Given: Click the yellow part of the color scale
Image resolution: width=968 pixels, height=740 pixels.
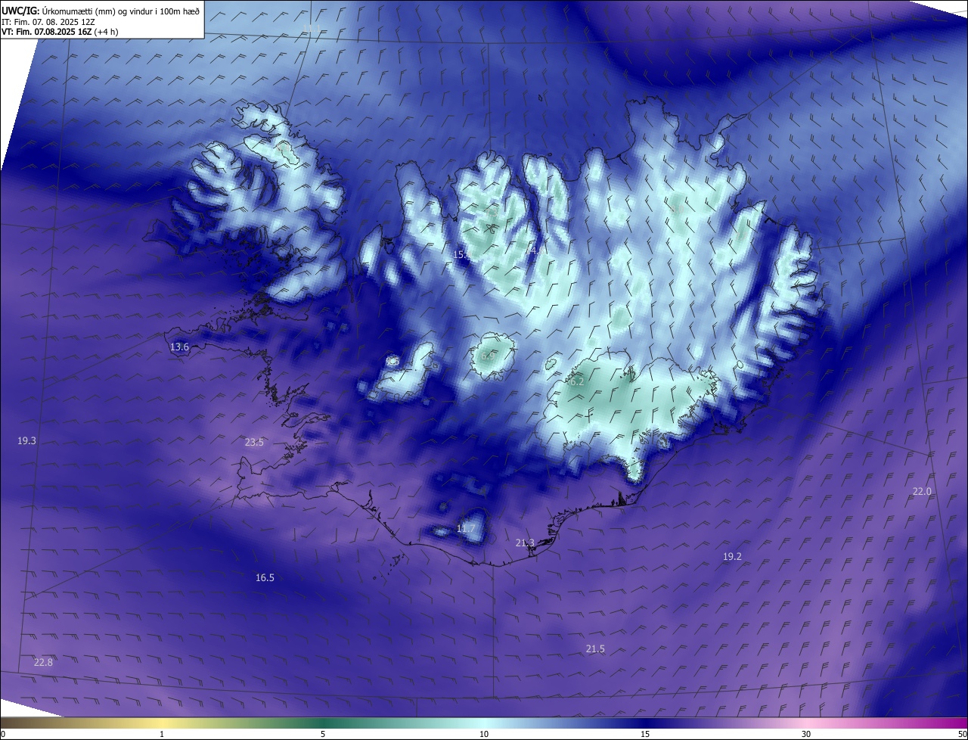Looking at the screenshot, I should pos(162,723).
